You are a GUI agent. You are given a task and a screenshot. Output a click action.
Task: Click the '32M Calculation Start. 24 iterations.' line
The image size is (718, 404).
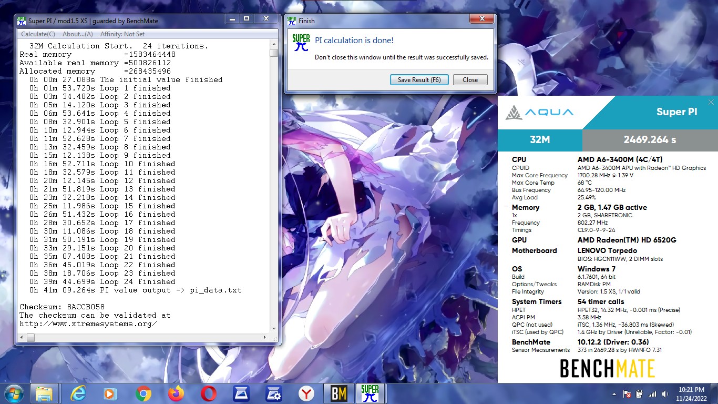point(119,46)
